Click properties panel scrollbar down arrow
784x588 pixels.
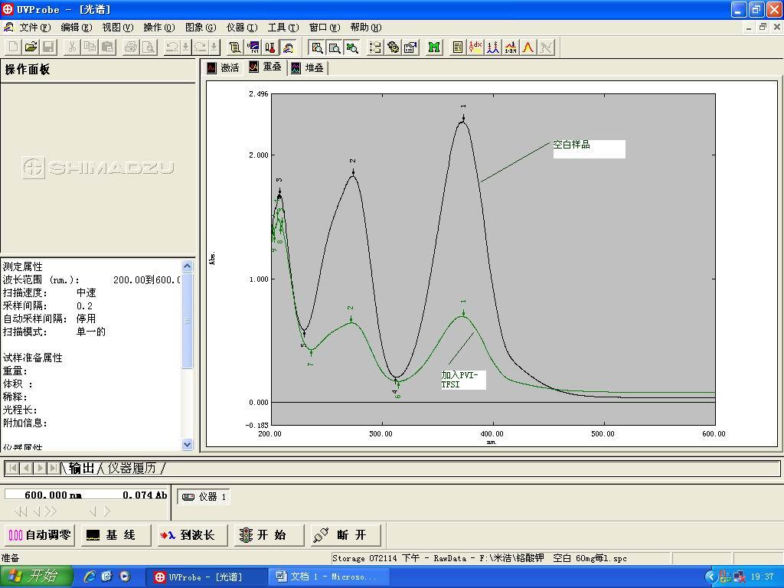[188, 444]
